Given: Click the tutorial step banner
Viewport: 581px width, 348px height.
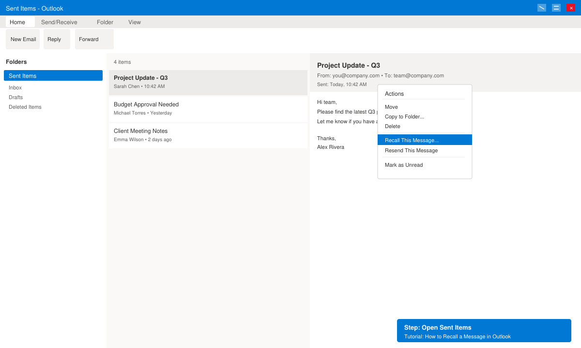Looking at the screenshot, I should 484,331.
